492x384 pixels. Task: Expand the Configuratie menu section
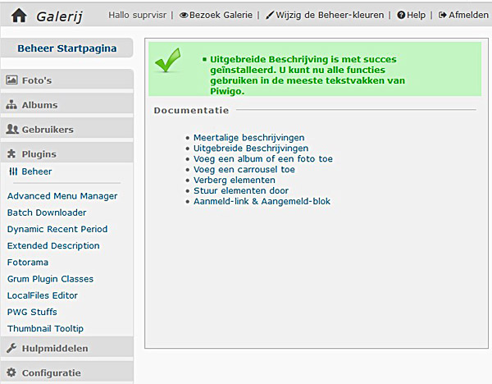[x=67, y=373]
